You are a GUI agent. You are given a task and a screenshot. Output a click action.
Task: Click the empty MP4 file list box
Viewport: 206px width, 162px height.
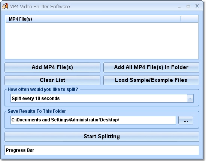click(102, 41)
